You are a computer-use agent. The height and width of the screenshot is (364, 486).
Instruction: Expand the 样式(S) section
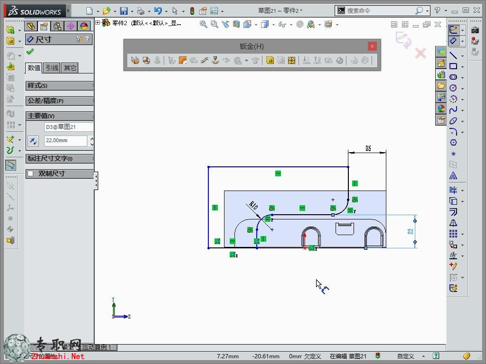[x=59, y=86]
